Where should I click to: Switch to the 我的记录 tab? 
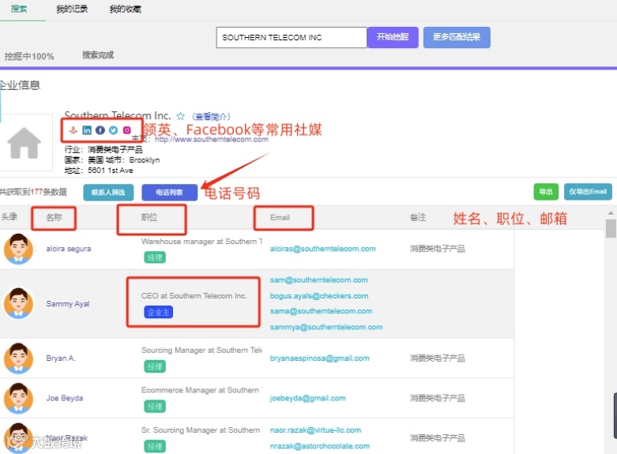(72, 9)
